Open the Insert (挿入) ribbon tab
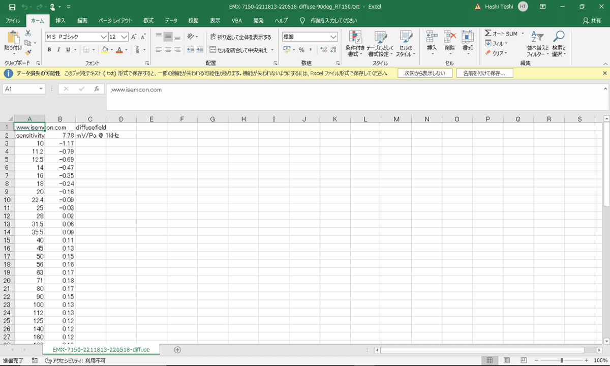The image size is (610, 366). coord(60,21)
